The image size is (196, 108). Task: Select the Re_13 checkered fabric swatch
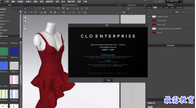154,32
